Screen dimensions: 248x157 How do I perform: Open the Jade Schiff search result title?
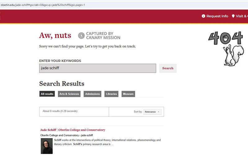[73, 130]
